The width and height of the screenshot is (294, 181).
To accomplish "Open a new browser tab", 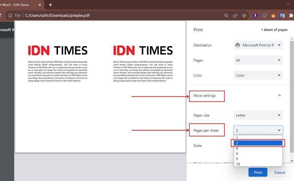I will [x=50, y=5].
